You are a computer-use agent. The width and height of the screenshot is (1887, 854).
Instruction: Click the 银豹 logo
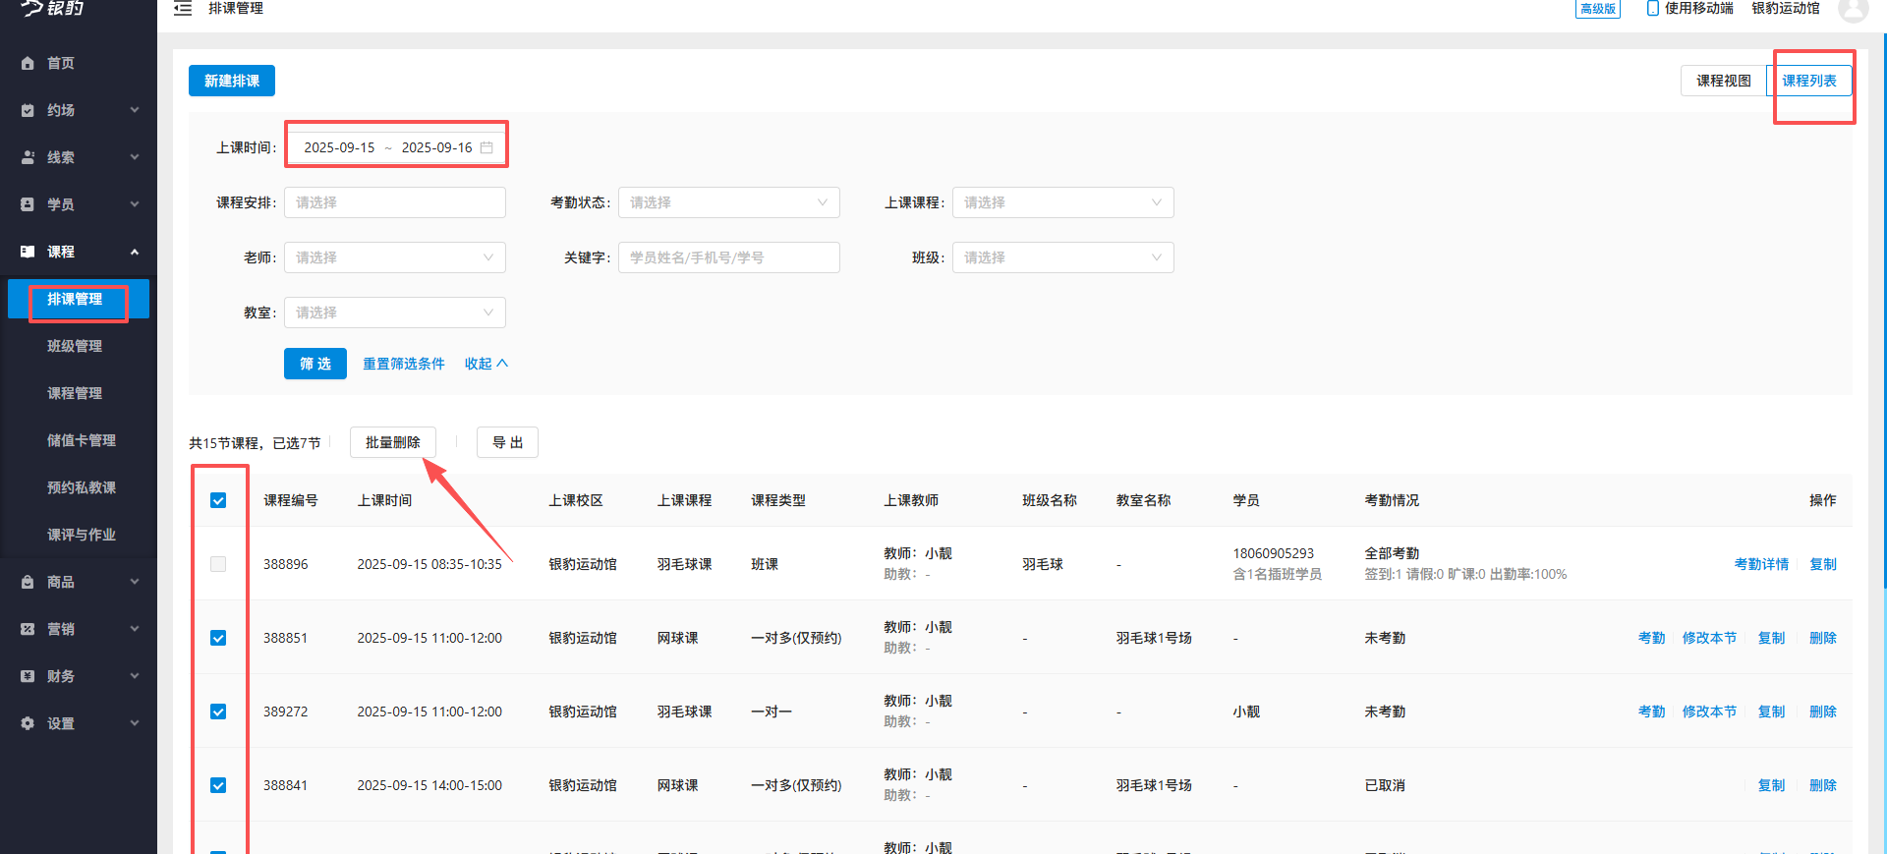(x=53, y=9)
